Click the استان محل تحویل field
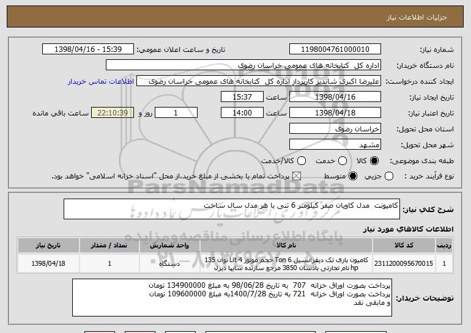This screenshot has width=471, height=333. pos(334,129)
